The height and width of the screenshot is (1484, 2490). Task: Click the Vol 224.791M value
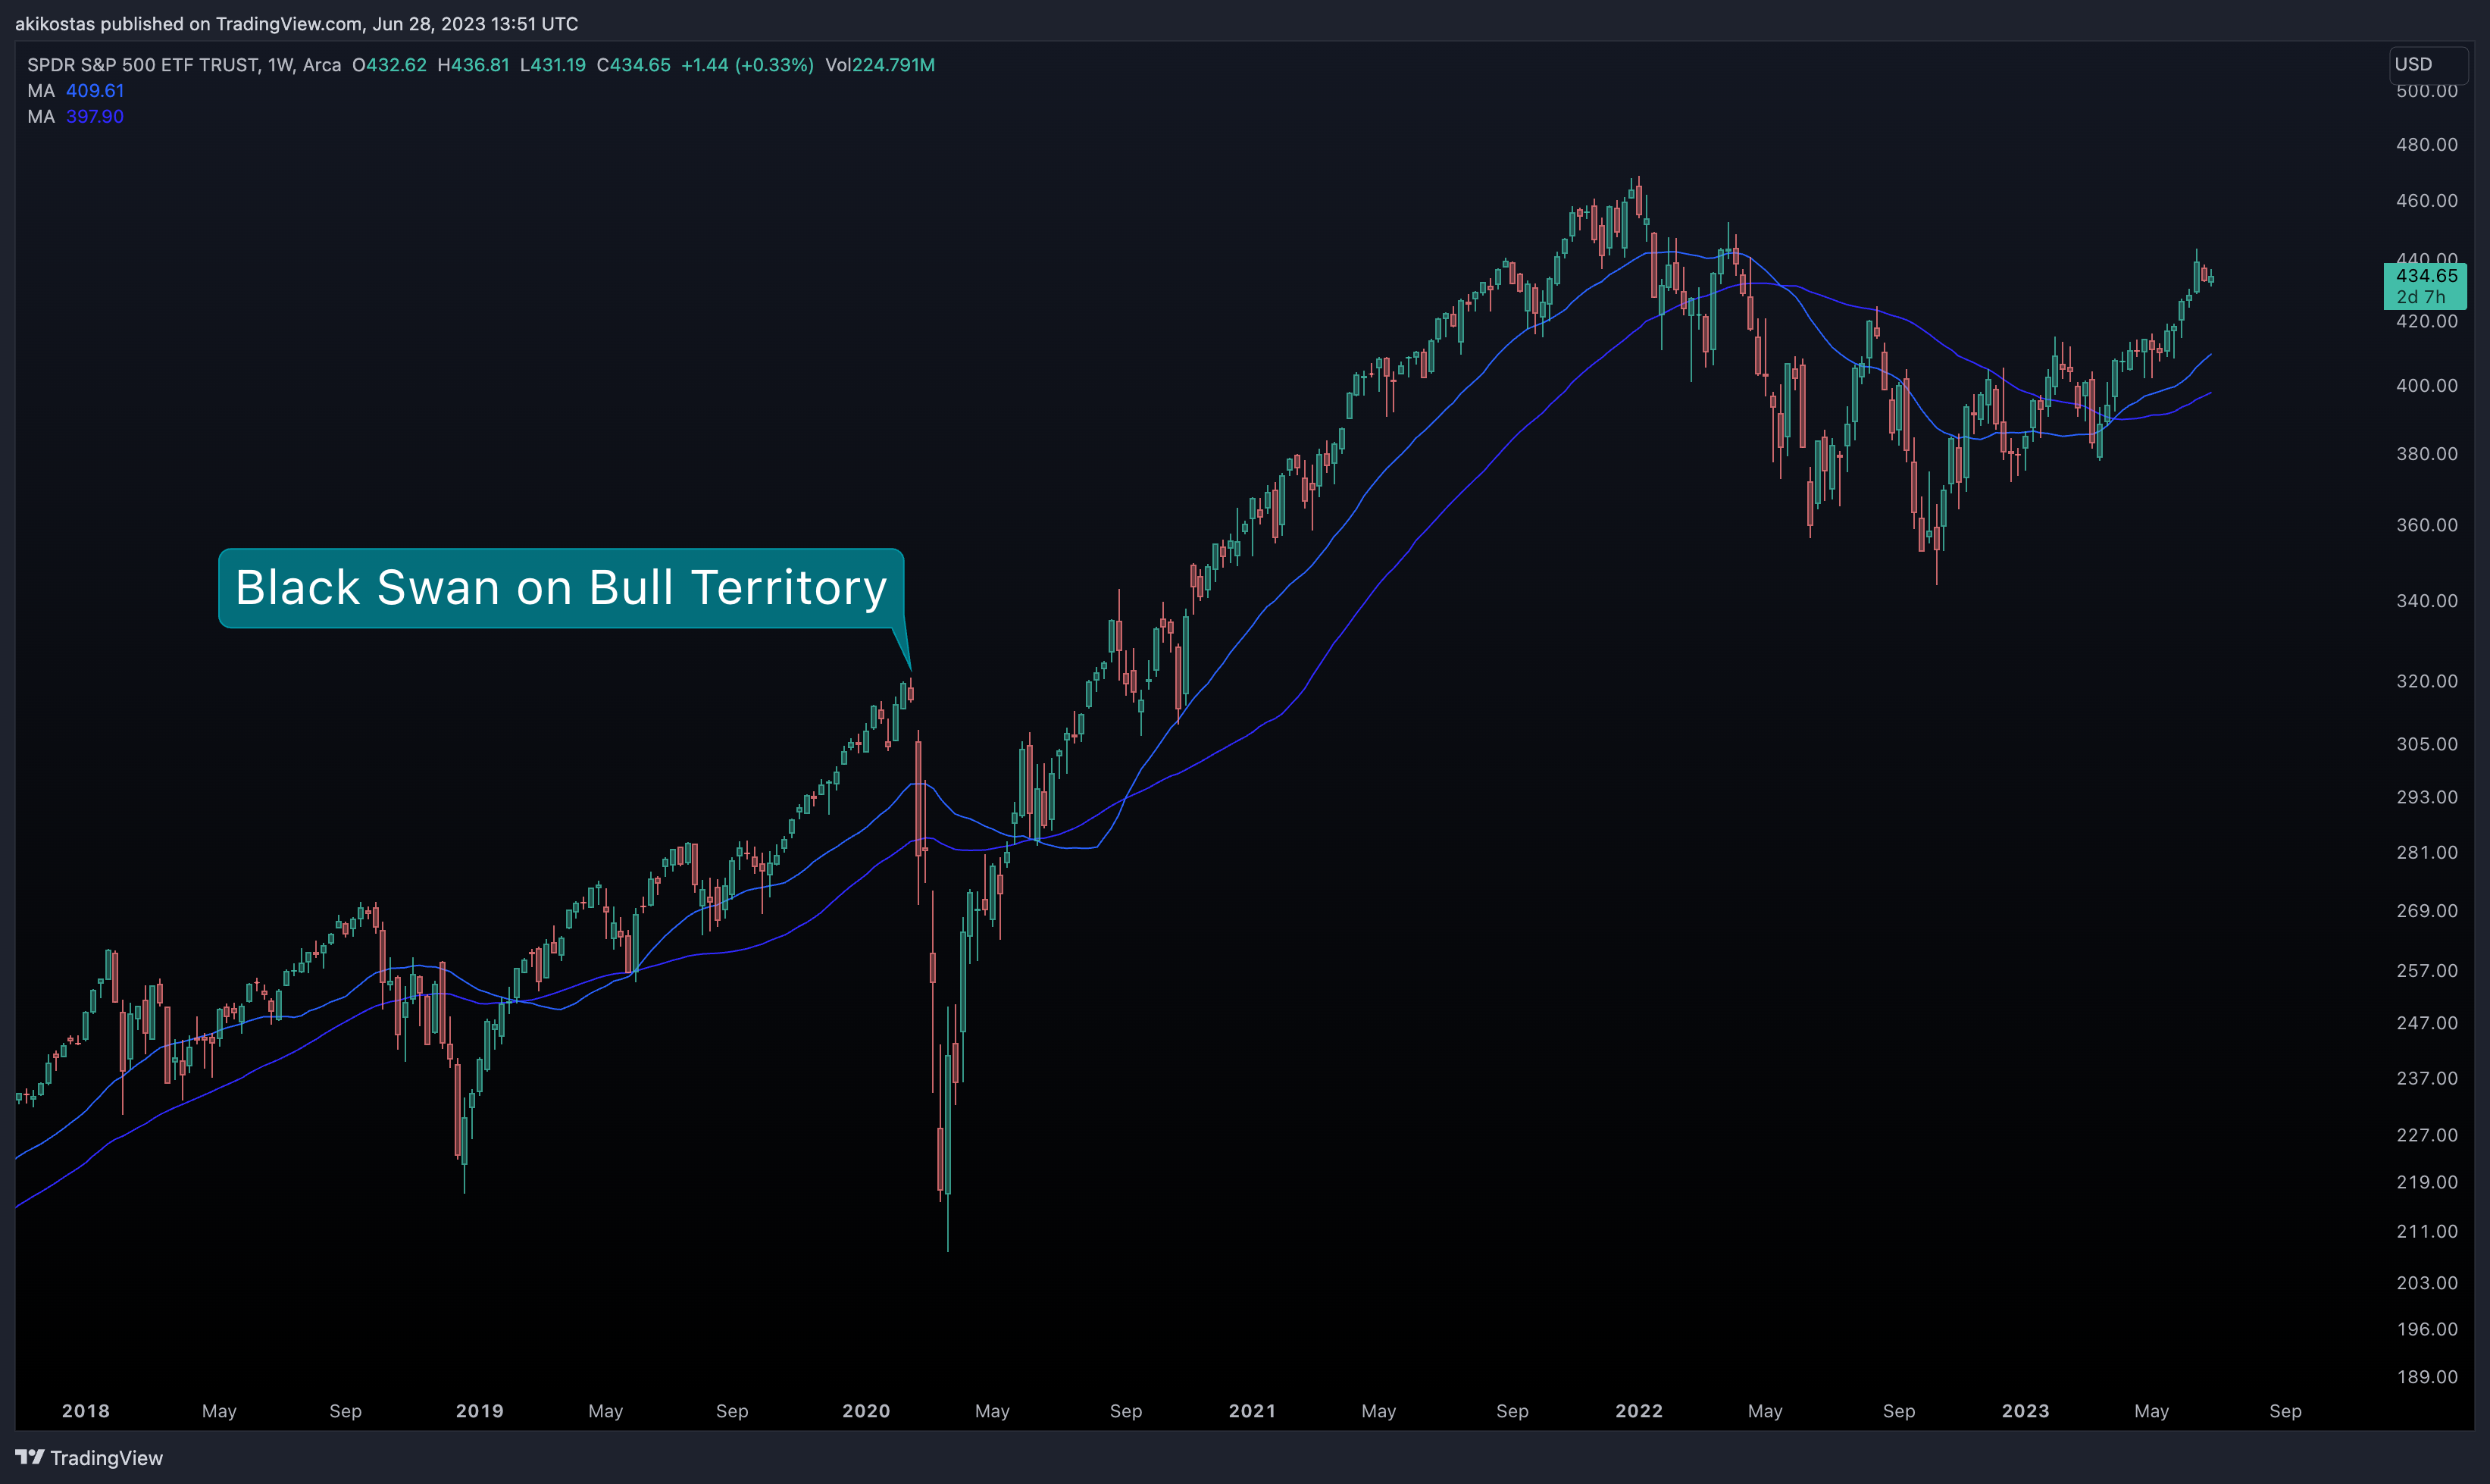click(x=880, y=65)
